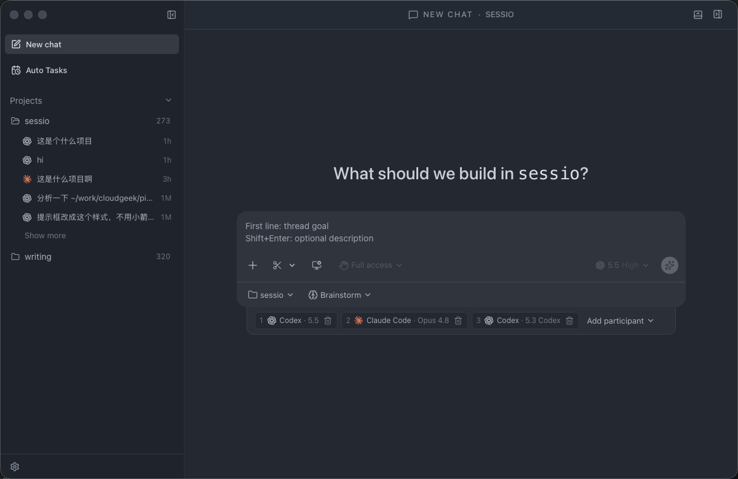Collapse the Projects section chevron
This screenshot has height=479, width=738.
[169, 100]
